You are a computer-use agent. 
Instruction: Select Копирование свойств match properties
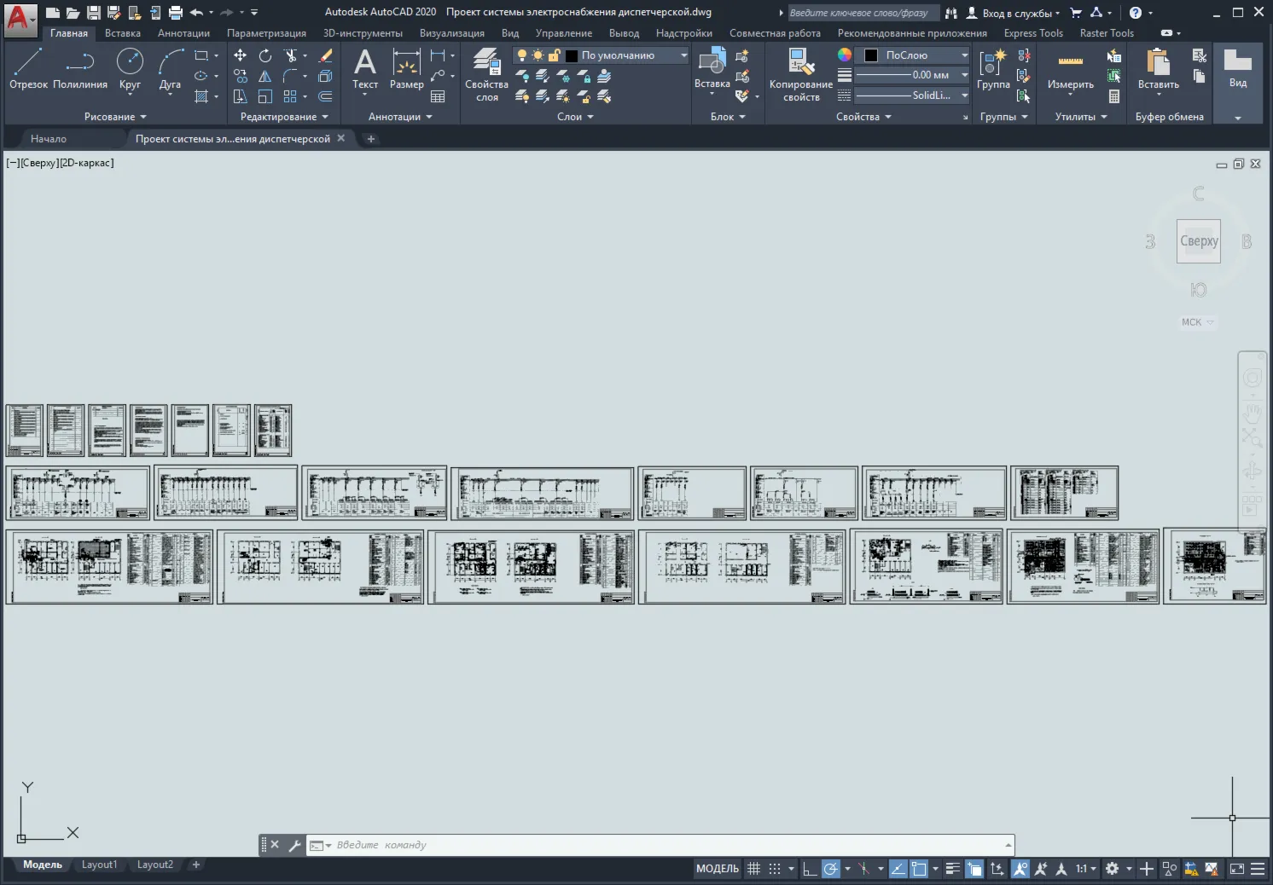tap(800, 75)
